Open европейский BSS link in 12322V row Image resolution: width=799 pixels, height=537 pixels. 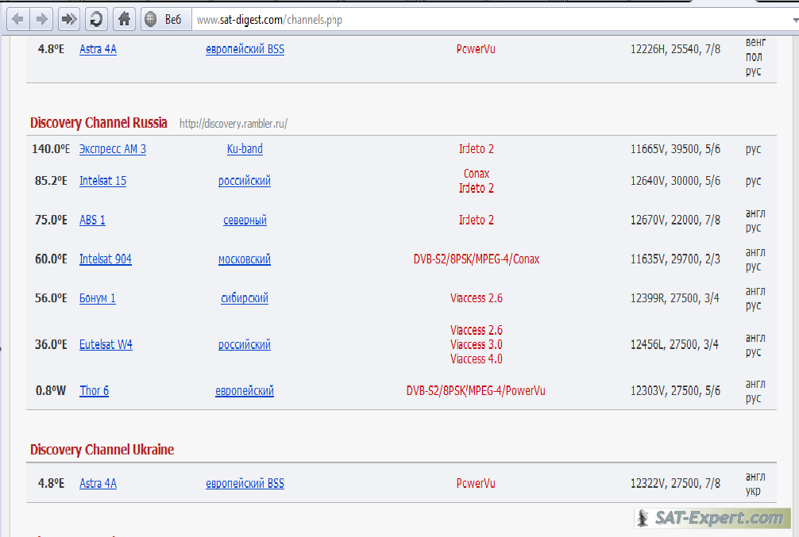tap(245, 484)
